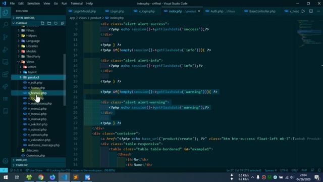Click Go Live Share in status bar
This screenshot has width=323, height=182.
[x=34, y=170]
